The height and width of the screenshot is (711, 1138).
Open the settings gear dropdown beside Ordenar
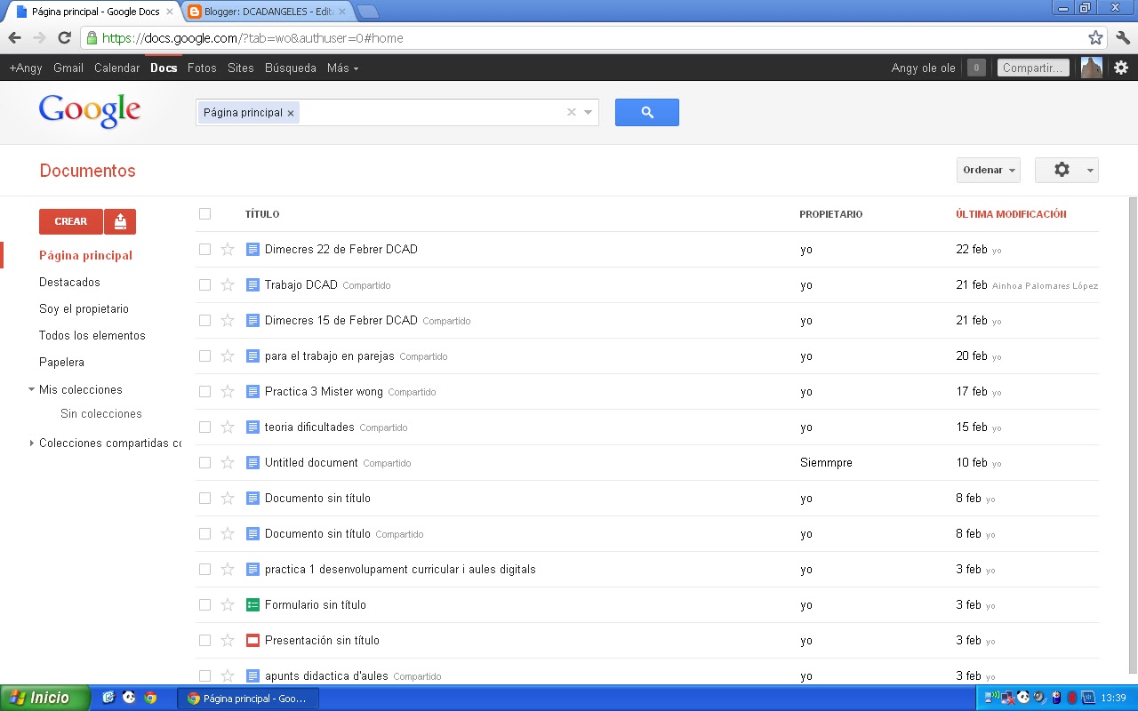click(1067, 170)
